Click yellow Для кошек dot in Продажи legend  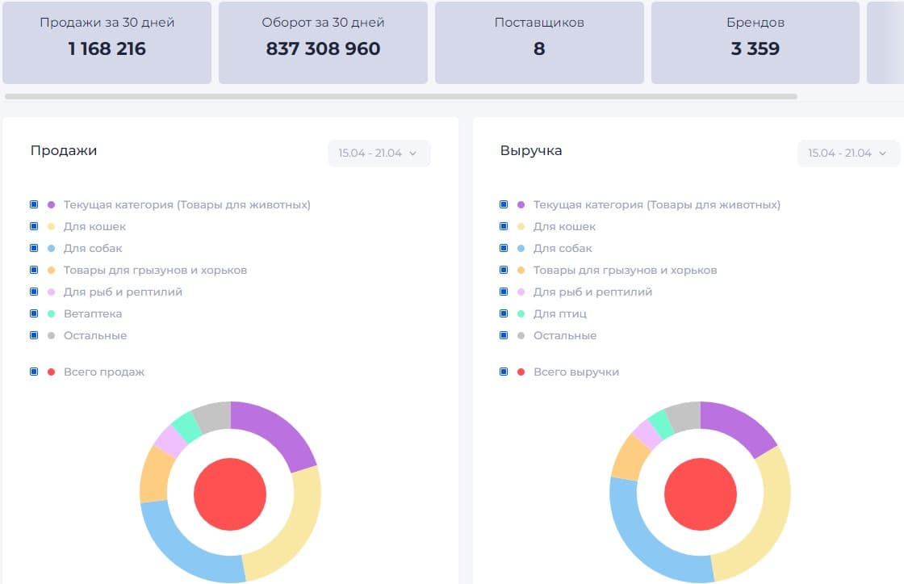[x=52, y=227]
